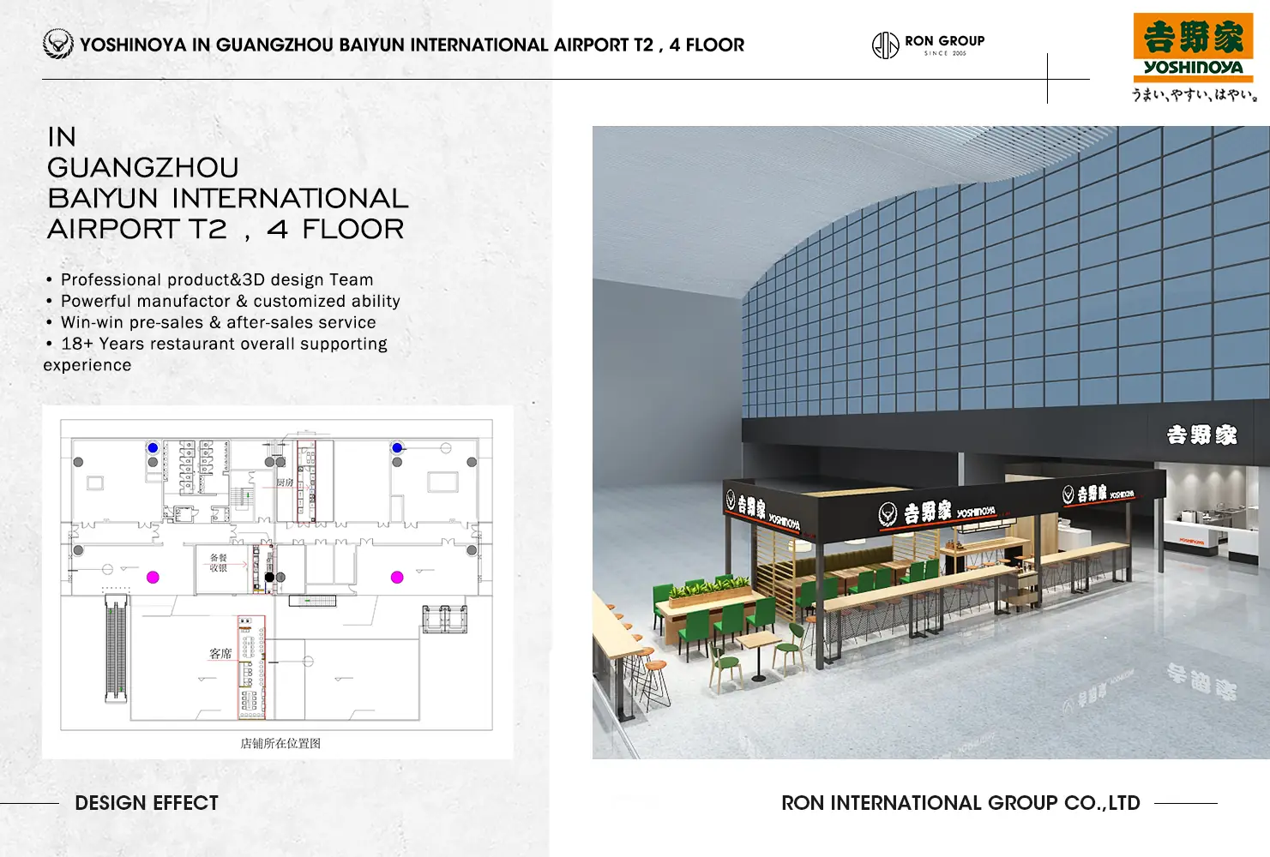Image resolution: width=1270 pixels, height=857 pixels.
Task: Click the 备餐收银 counter label on plan
Action: (219, 562)
